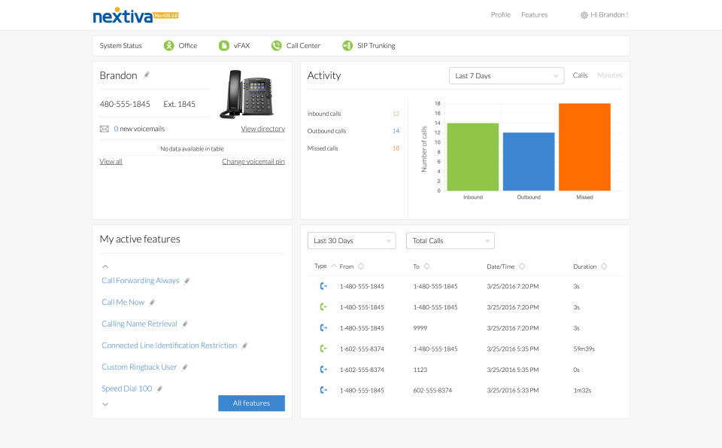Open Custom Ringback User feature
Screen dimensions: 722x448
(x=140, y=367)
